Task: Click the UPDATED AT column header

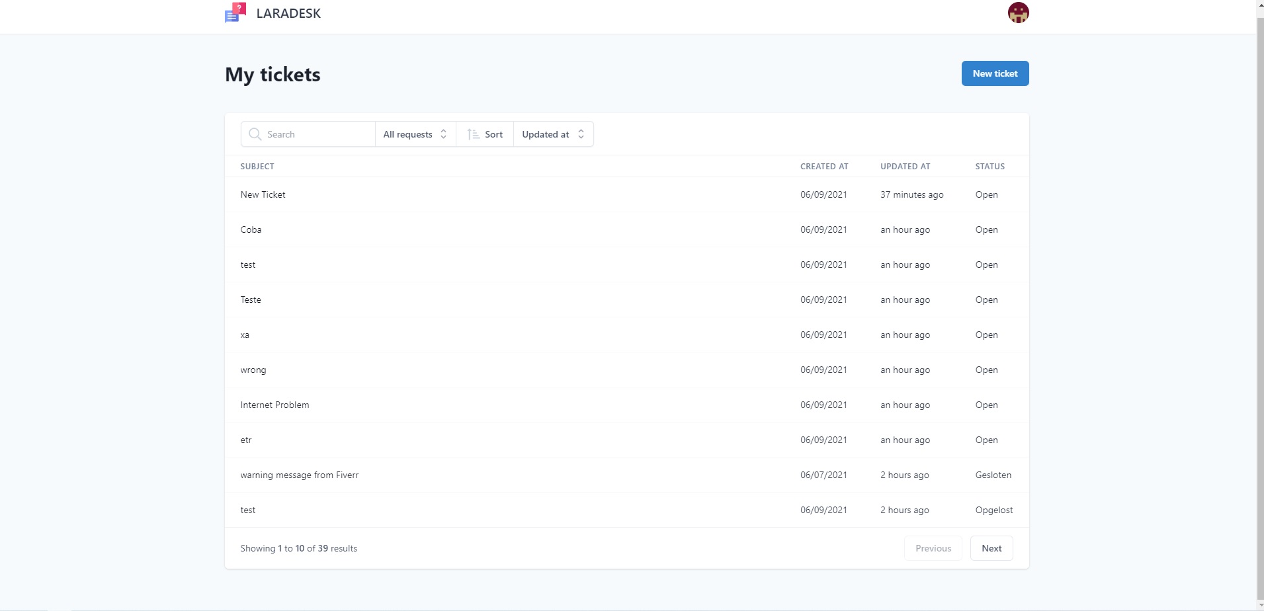Action: click(x=905, y=167)
